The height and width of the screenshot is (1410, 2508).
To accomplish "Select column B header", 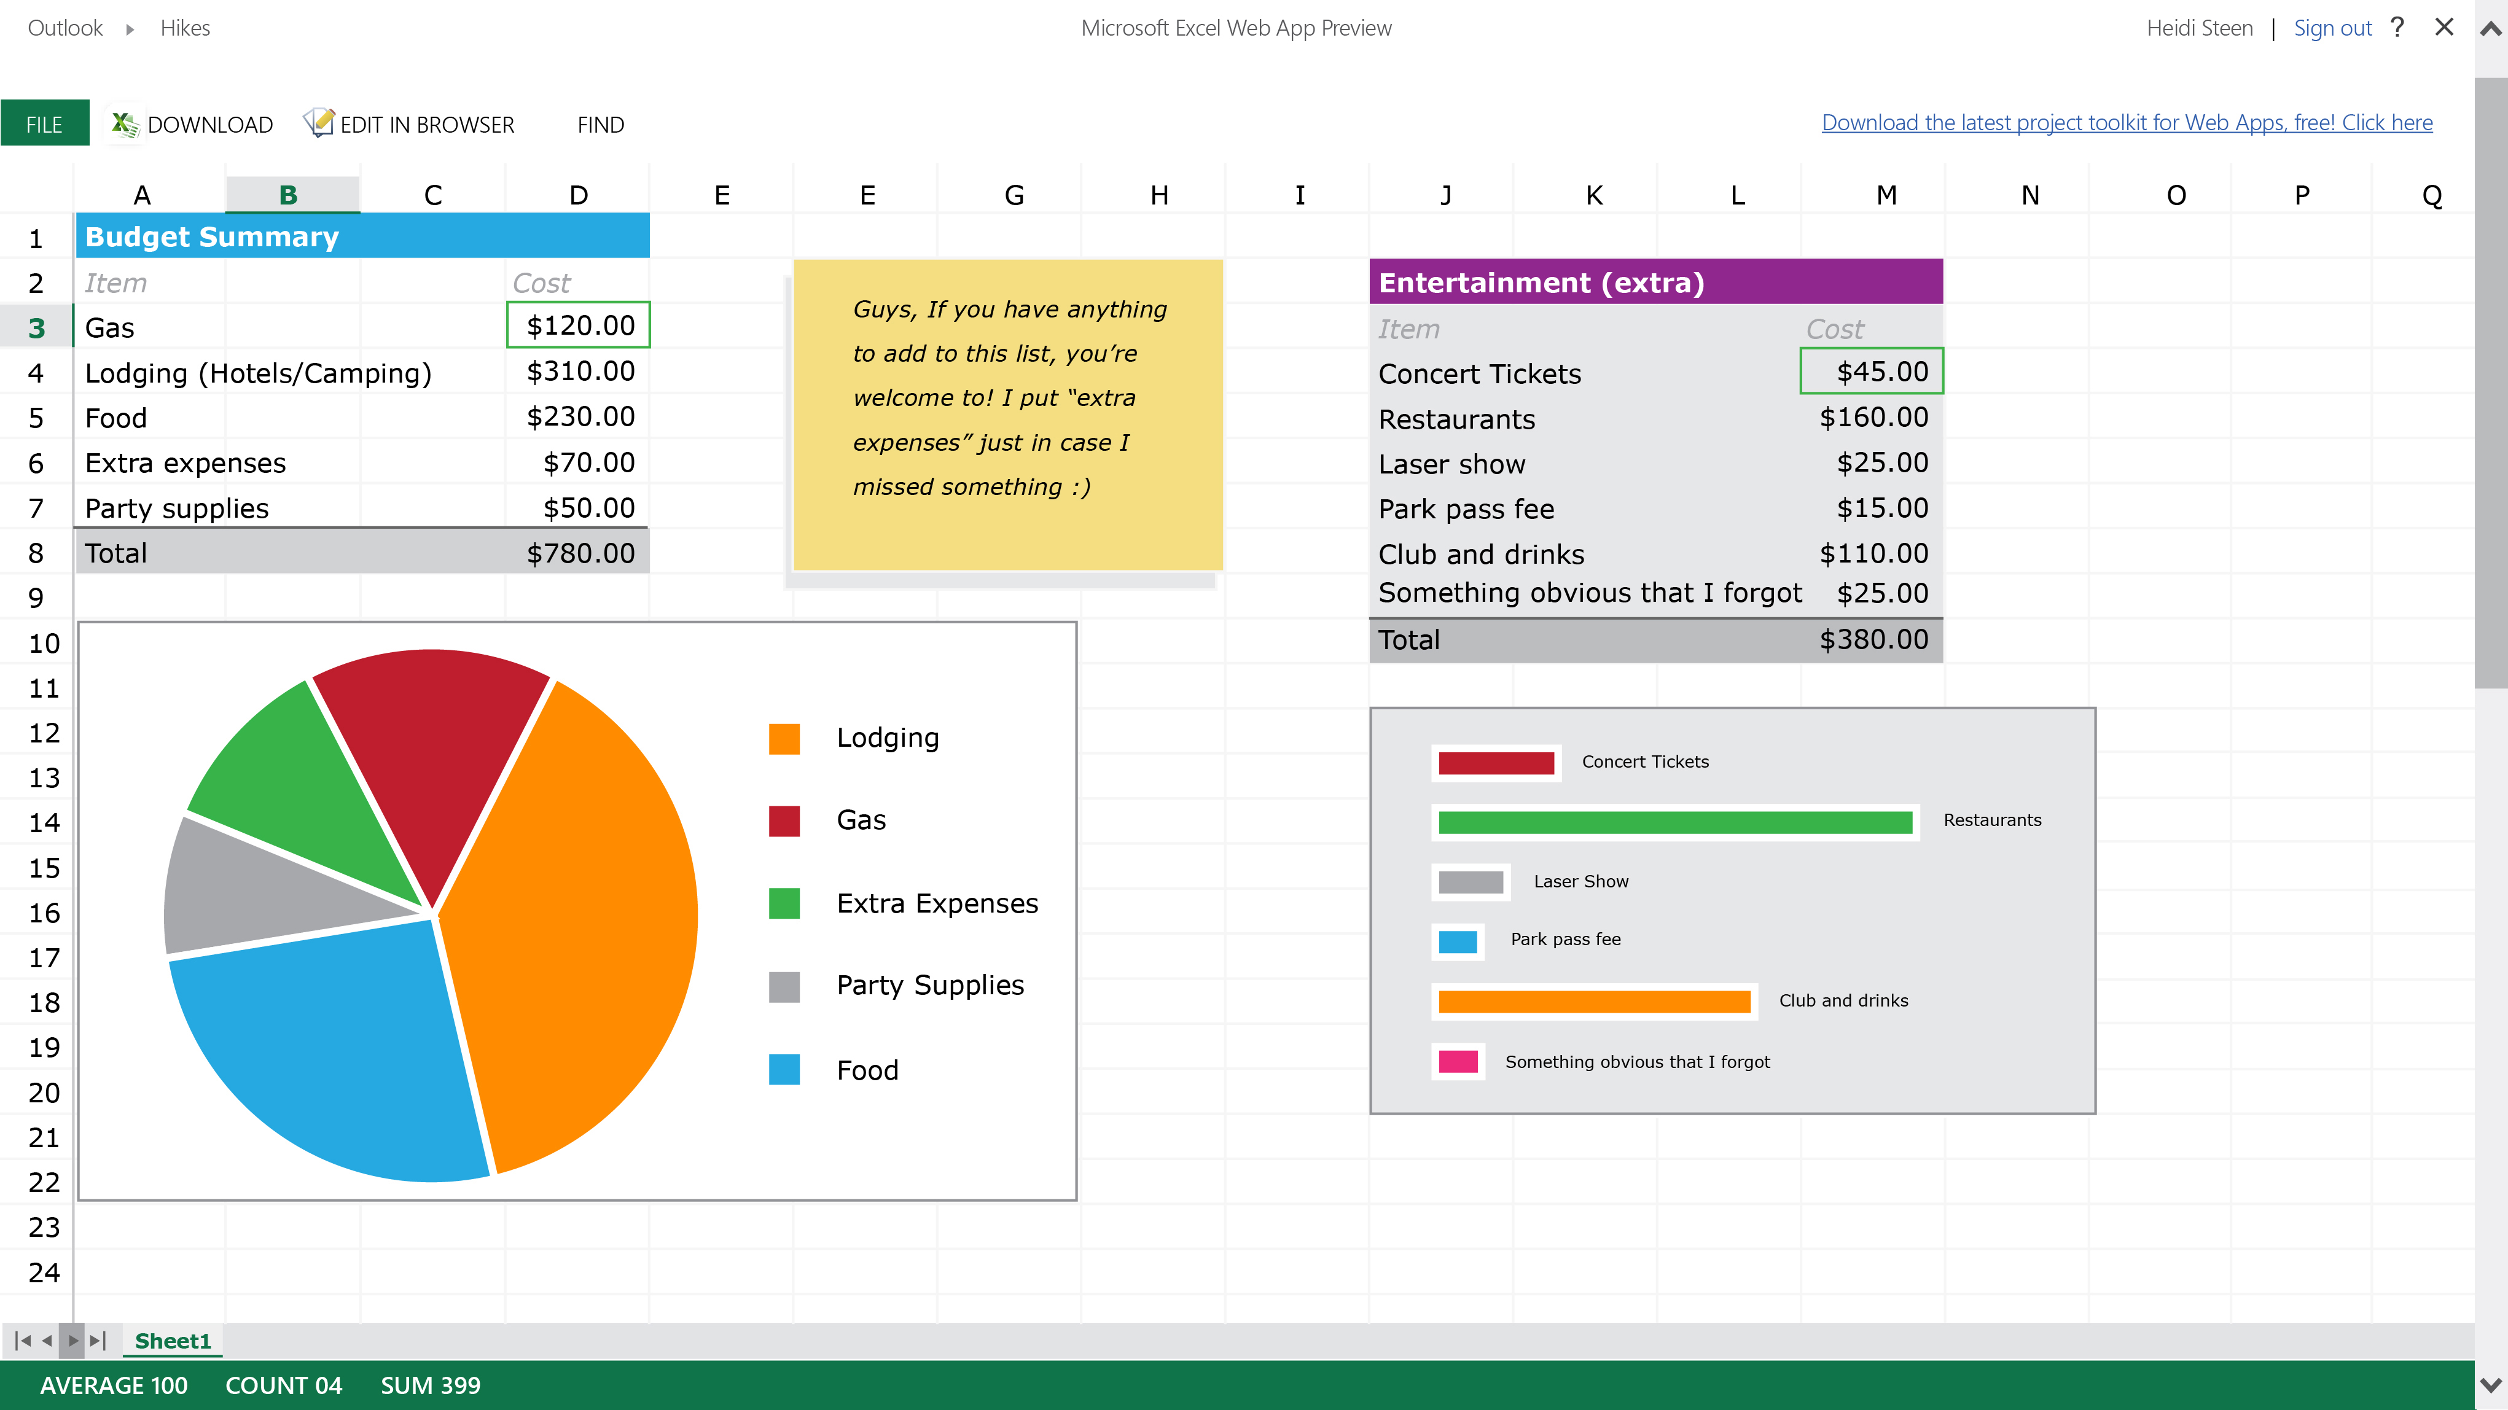I will click(x=288, y=195).
